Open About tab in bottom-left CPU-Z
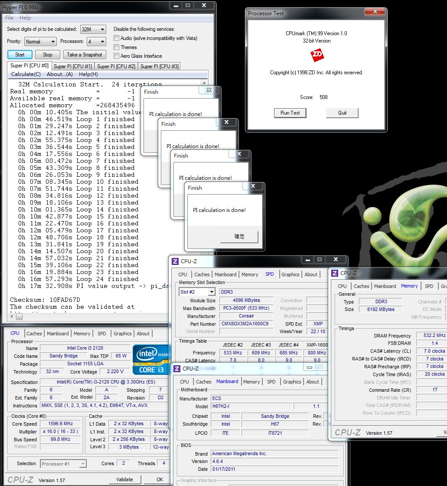The image size is (447, 486). click(x=143, y=334)
